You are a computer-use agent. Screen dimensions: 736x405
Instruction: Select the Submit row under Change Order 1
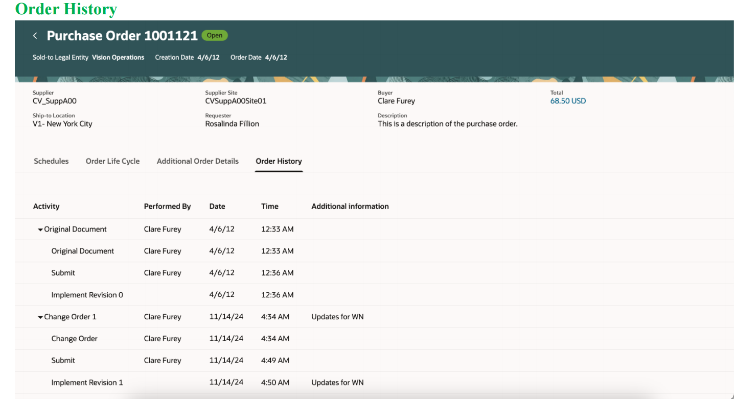63,360
